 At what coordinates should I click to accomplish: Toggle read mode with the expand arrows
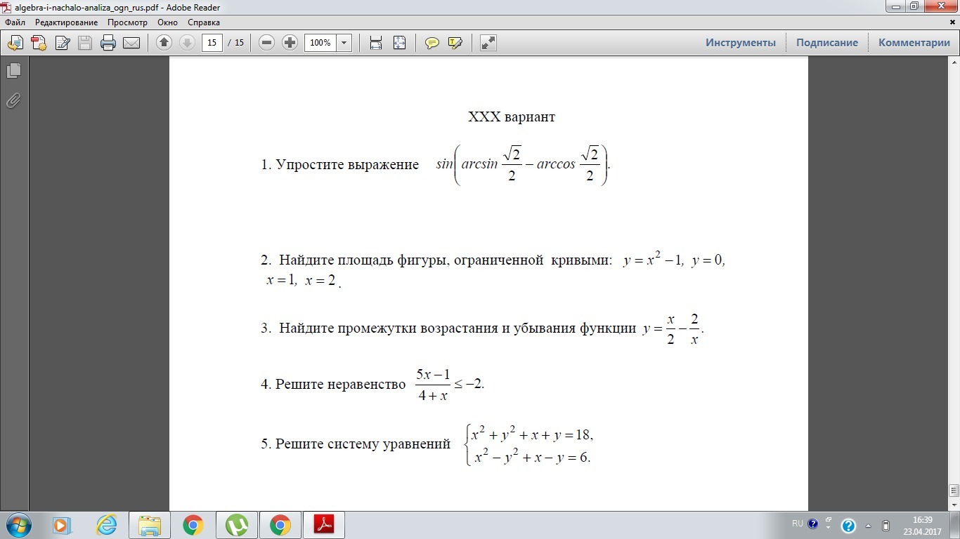coord(488,43)
